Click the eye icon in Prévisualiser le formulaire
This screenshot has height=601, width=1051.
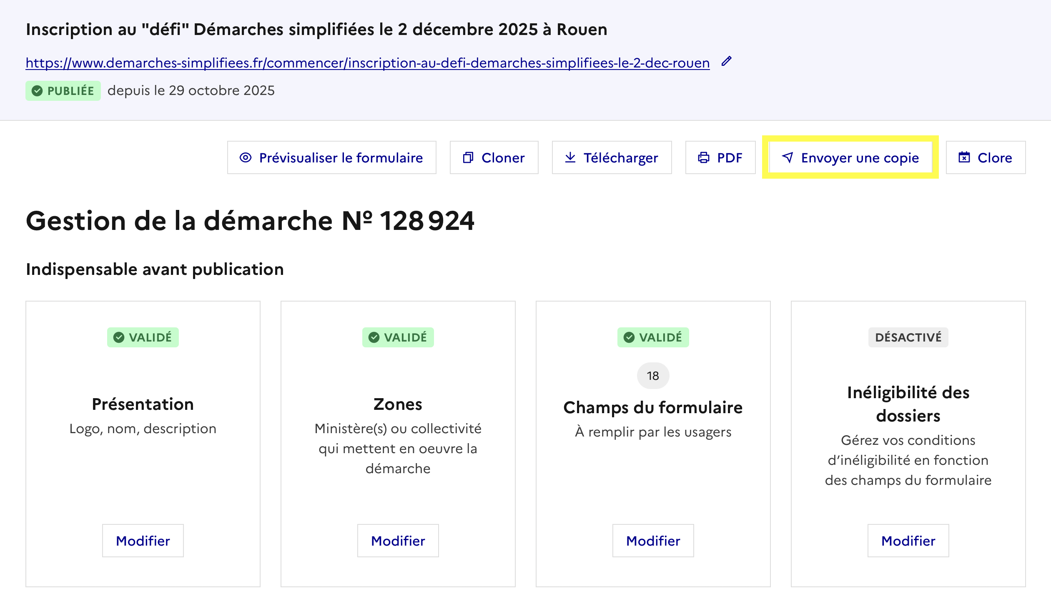(246, 157)
